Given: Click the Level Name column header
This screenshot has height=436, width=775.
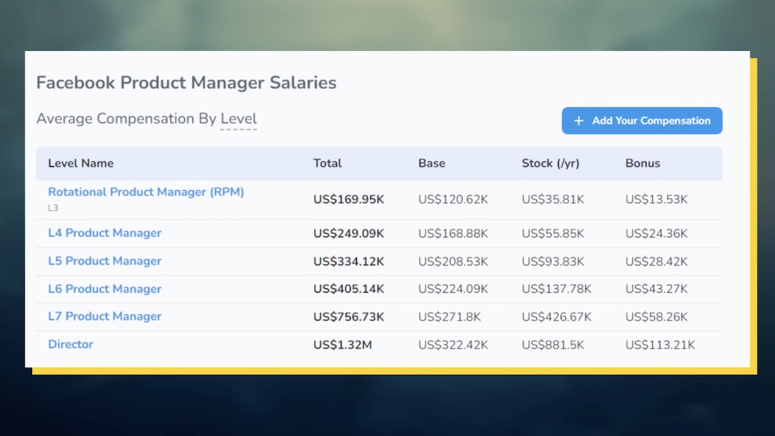Looking at the screenshot, I should [x=81, y=163].
